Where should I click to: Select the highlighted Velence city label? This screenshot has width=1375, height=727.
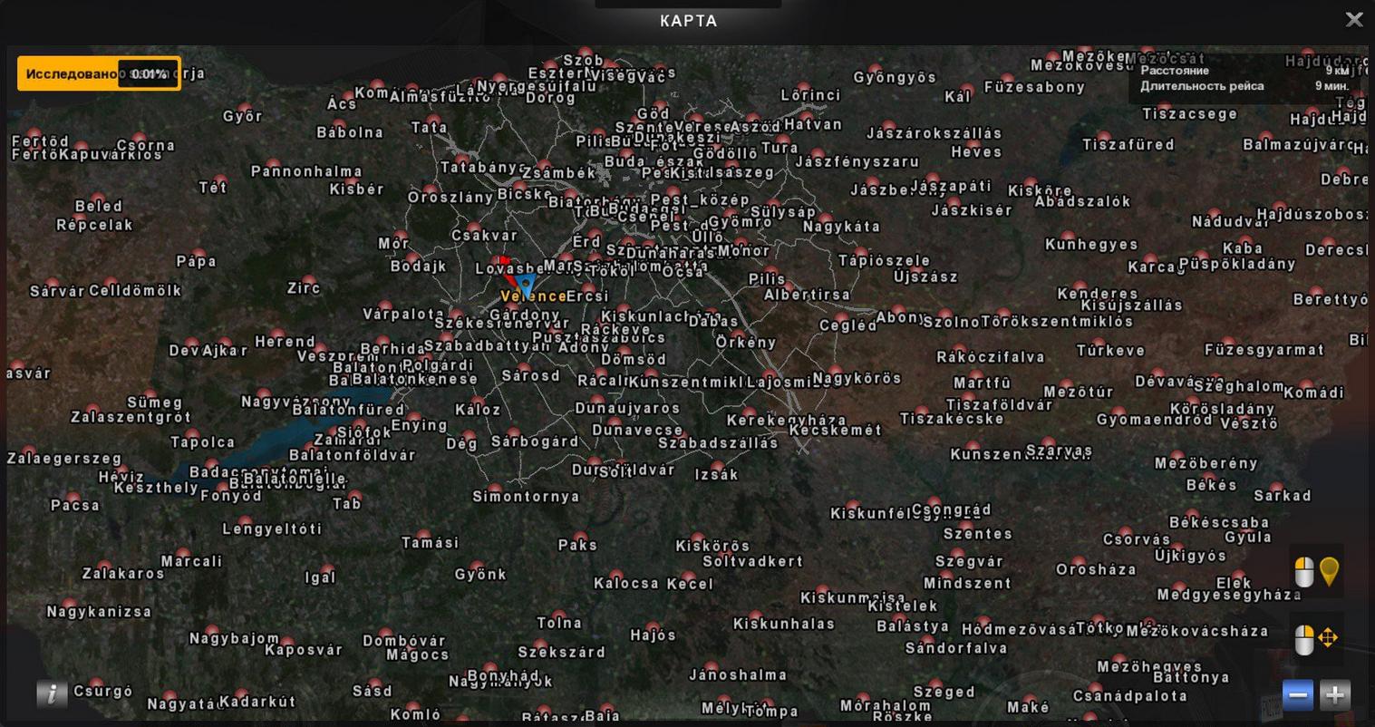click(533, 296)
